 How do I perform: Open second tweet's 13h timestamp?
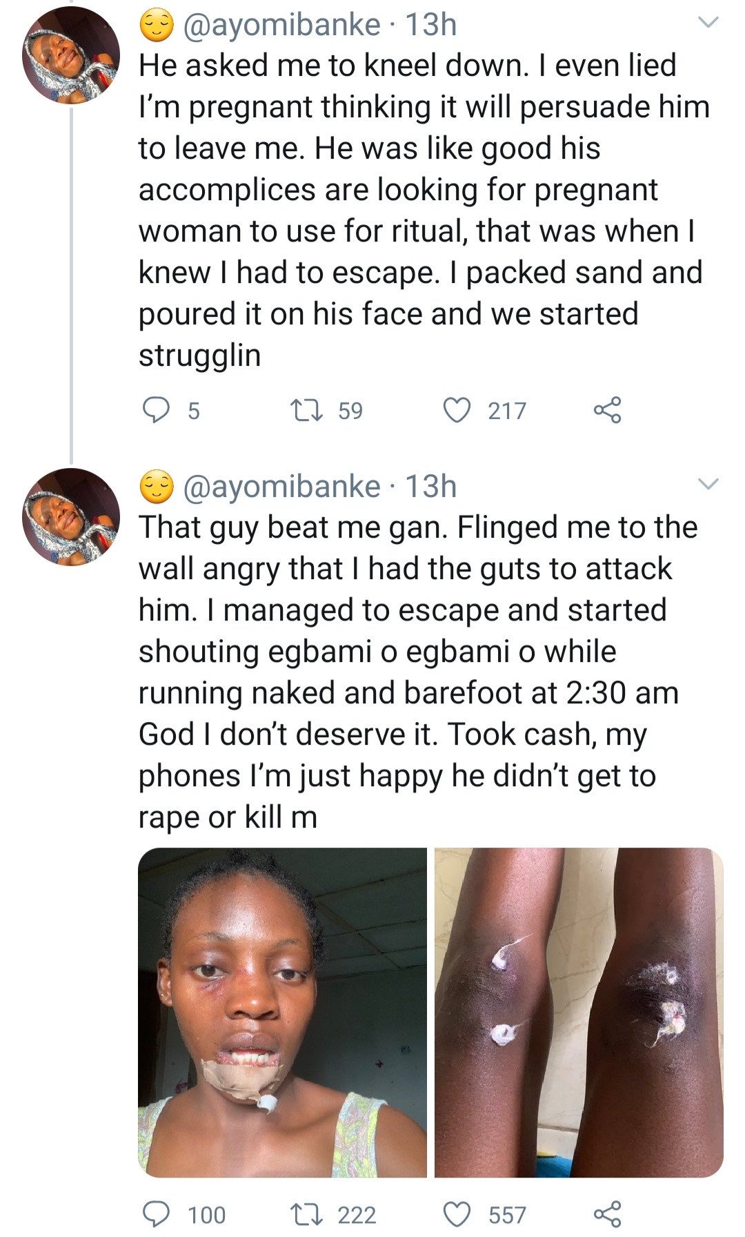(x=431, y=487)
